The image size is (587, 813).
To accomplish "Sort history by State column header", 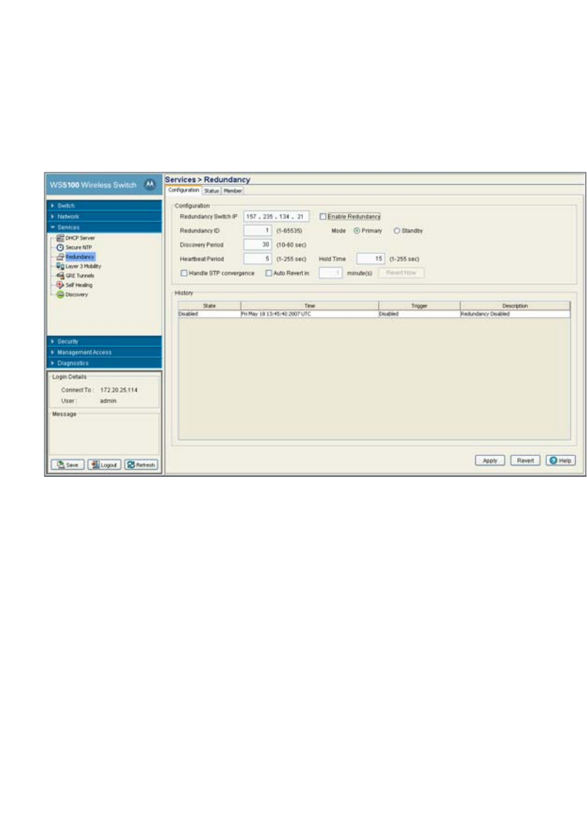I will pos(209,306).
